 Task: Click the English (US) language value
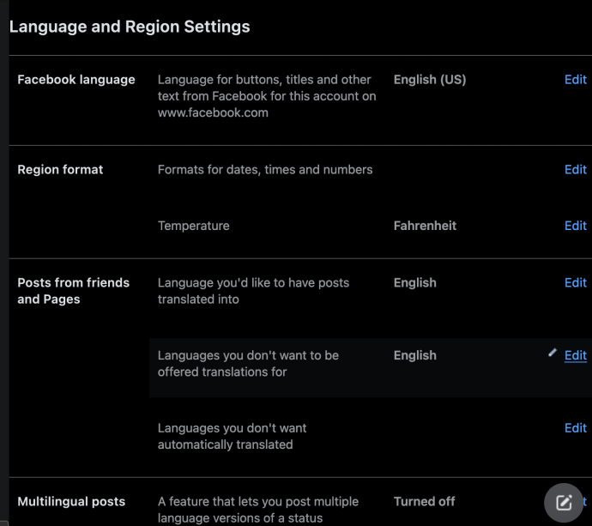(x=429, y=80)
